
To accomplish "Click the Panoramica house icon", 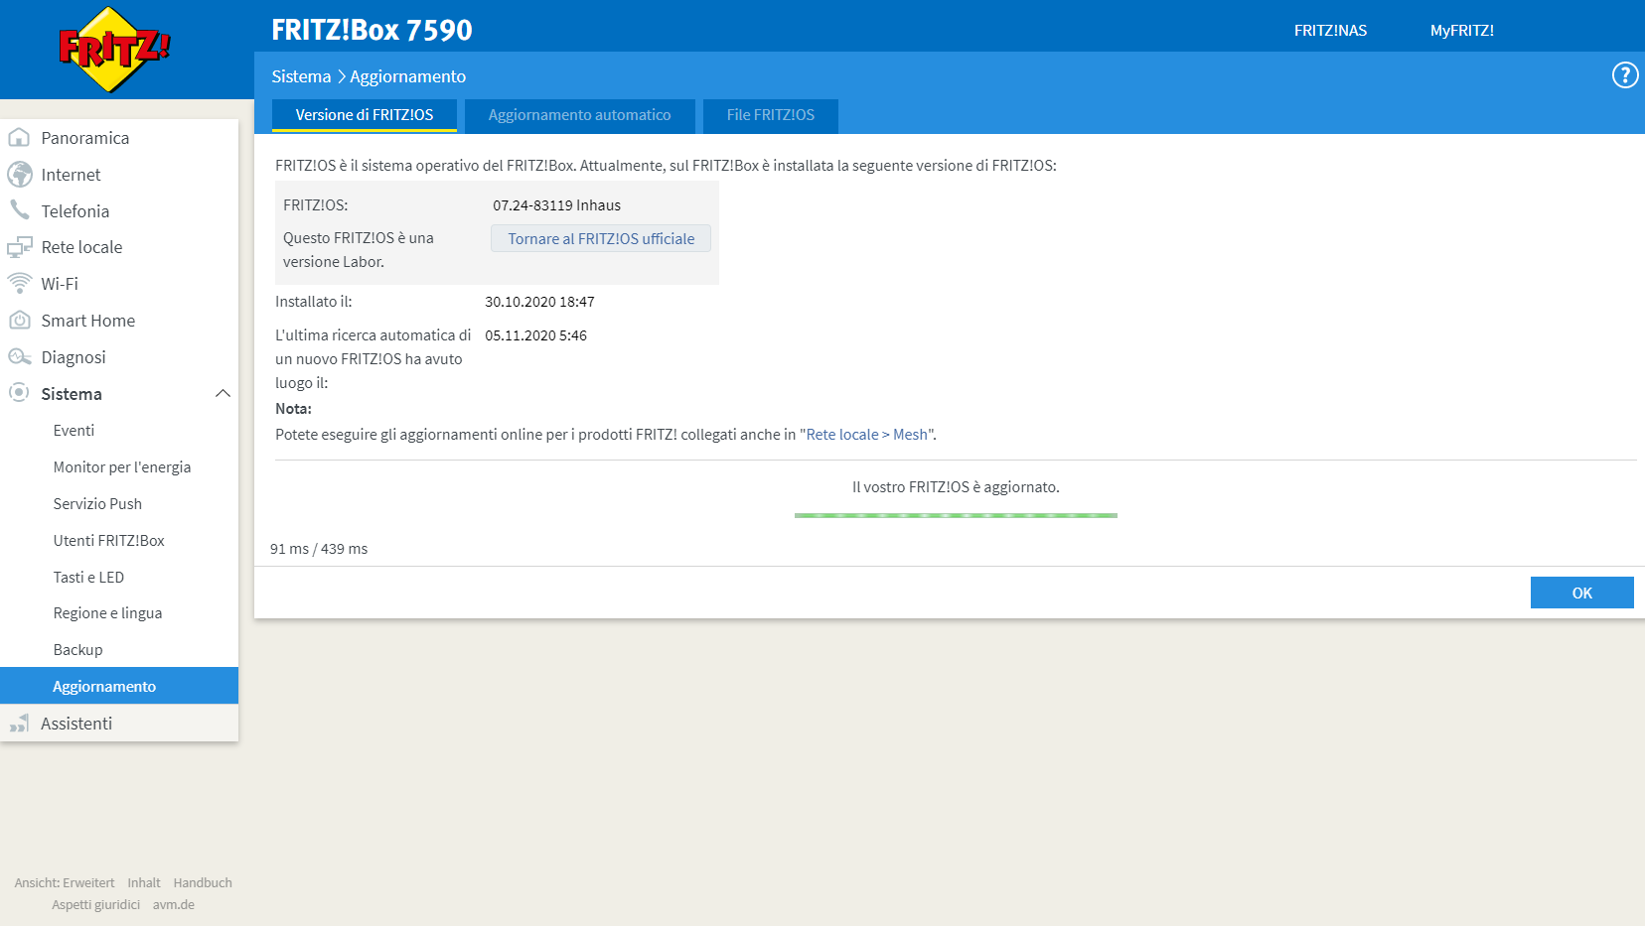I will pos(19,137).
